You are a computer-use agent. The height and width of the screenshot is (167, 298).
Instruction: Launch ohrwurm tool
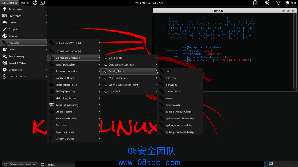(180, 85)
